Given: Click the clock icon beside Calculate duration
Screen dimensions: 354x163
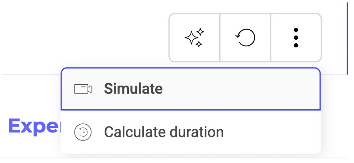Looking at the screenshot, I should 83,132.
